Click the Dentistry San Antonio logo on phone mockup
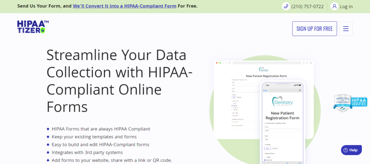 (x=283, y=103)
